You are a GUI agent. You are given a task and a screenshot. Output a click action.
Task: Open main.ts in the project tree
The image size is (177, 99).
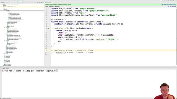click(x=7, y=59)
